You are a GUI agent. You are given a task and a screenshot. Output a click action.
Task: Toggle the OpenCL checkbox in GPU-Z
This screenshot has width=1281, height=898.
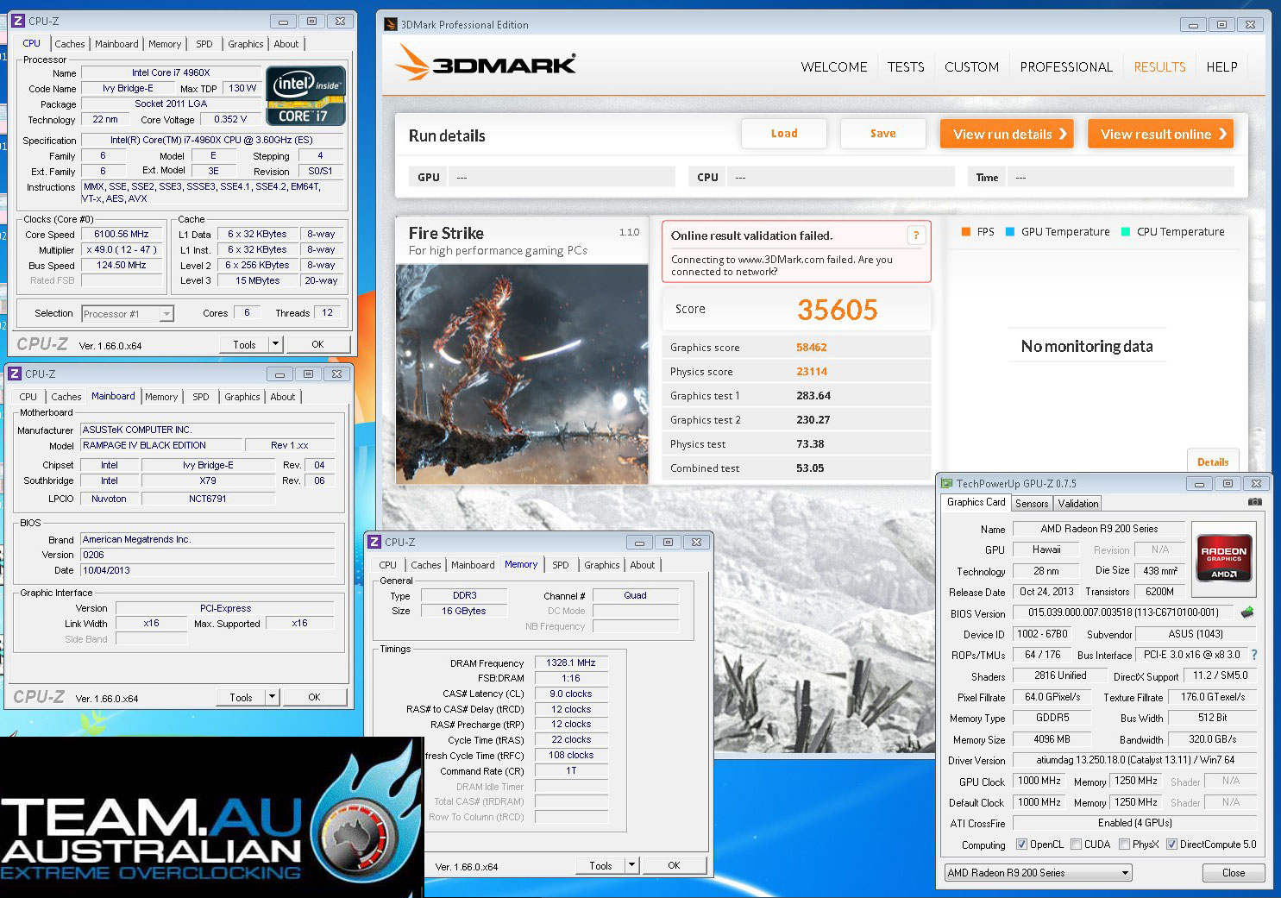[1021, 845]
